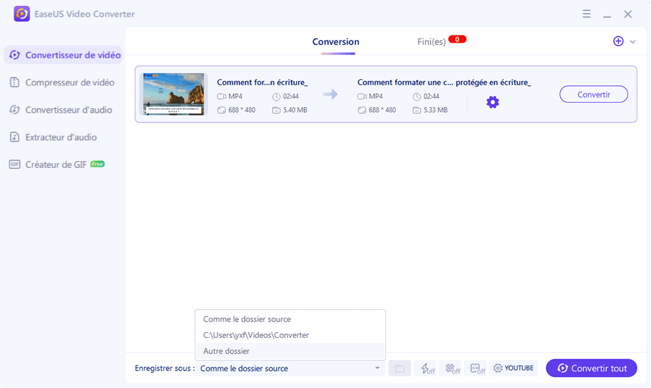Select Extracteur d'audio in sidebar
The image size is (651, 388).
point(63,137)
